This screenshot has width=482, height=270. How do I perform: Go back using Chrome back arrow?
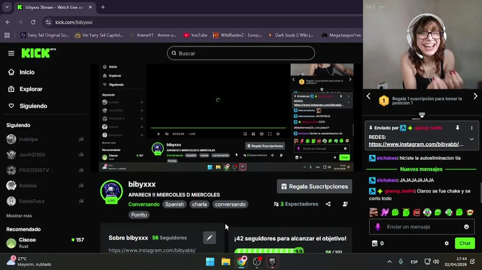[x=8, y=22]
